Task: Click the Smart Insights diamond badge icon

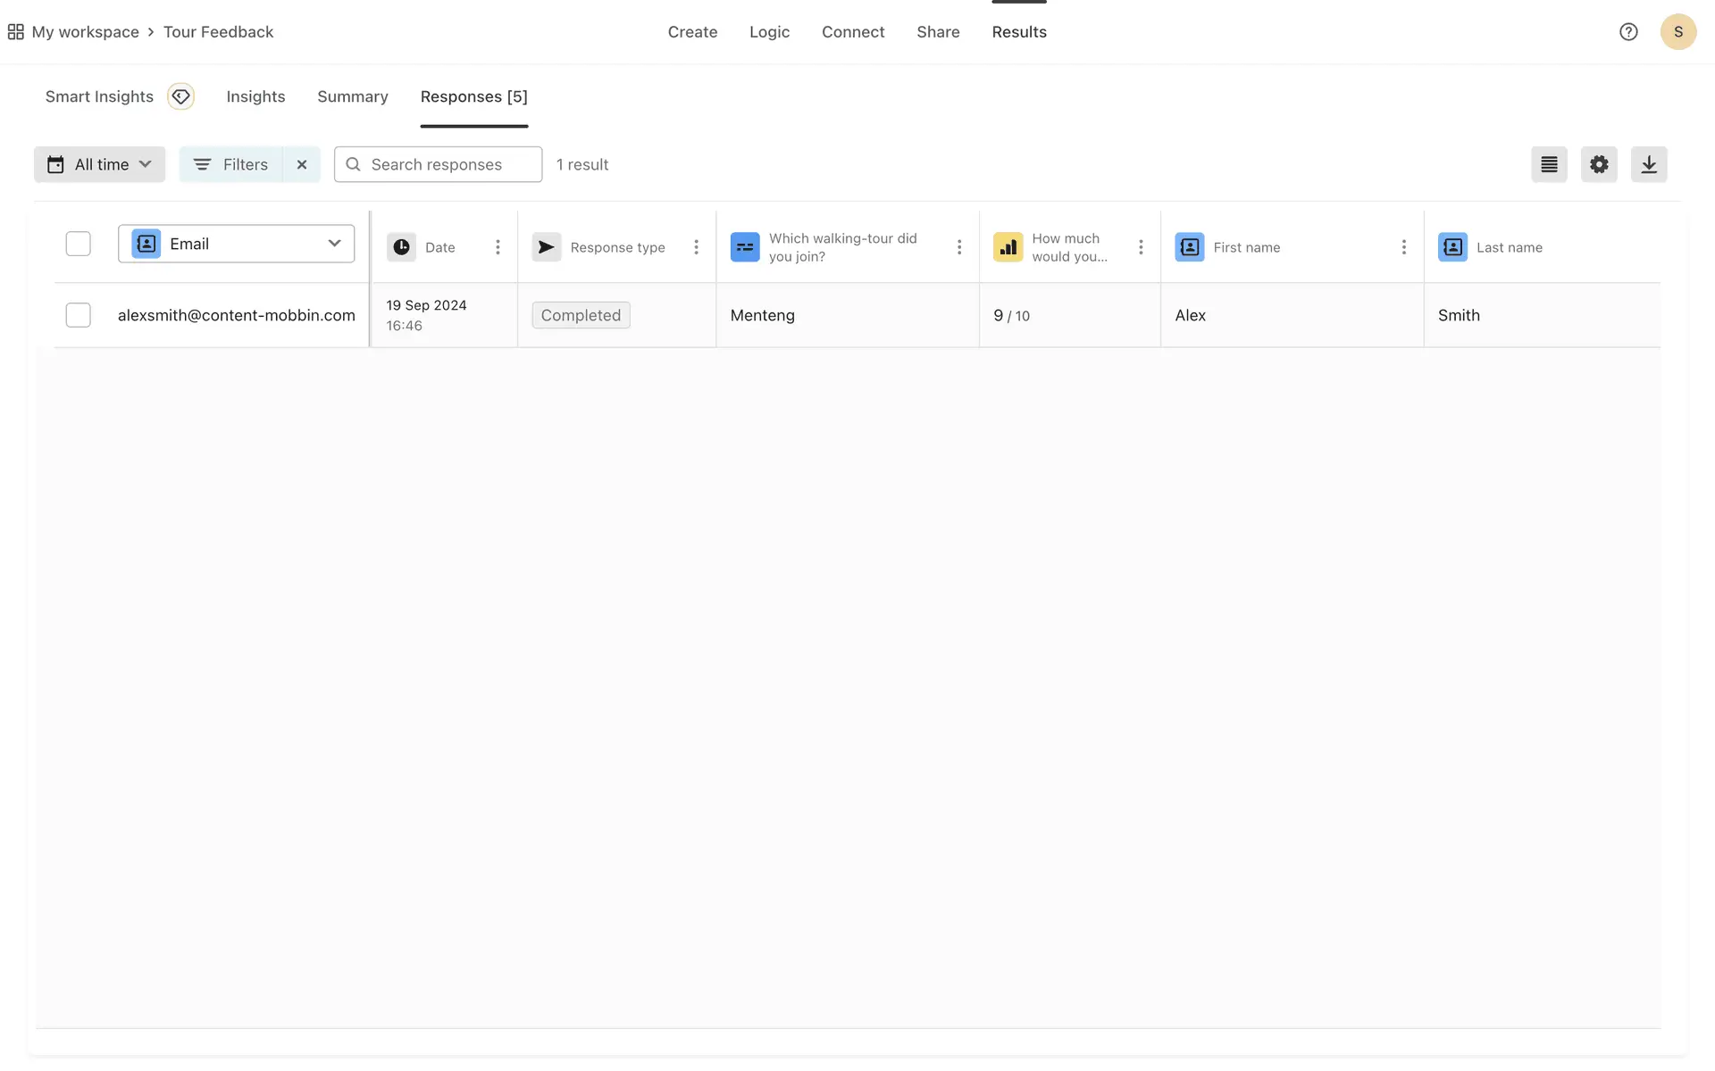Action: (x=180, y=96)
